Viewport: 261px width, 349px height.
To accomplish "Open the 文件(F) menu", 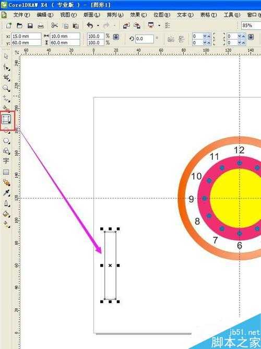I will [21, 15].
